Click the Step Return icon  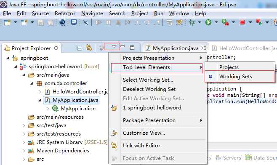(157, 22)
